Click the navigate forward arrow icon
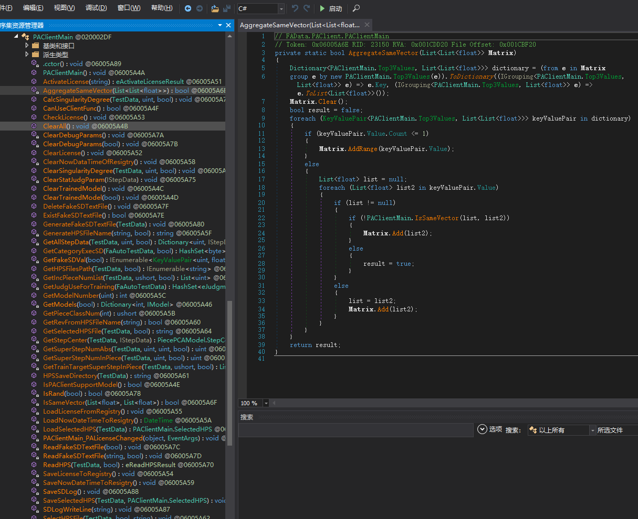This screenshot has height=519, width=638. coord(200,8)
